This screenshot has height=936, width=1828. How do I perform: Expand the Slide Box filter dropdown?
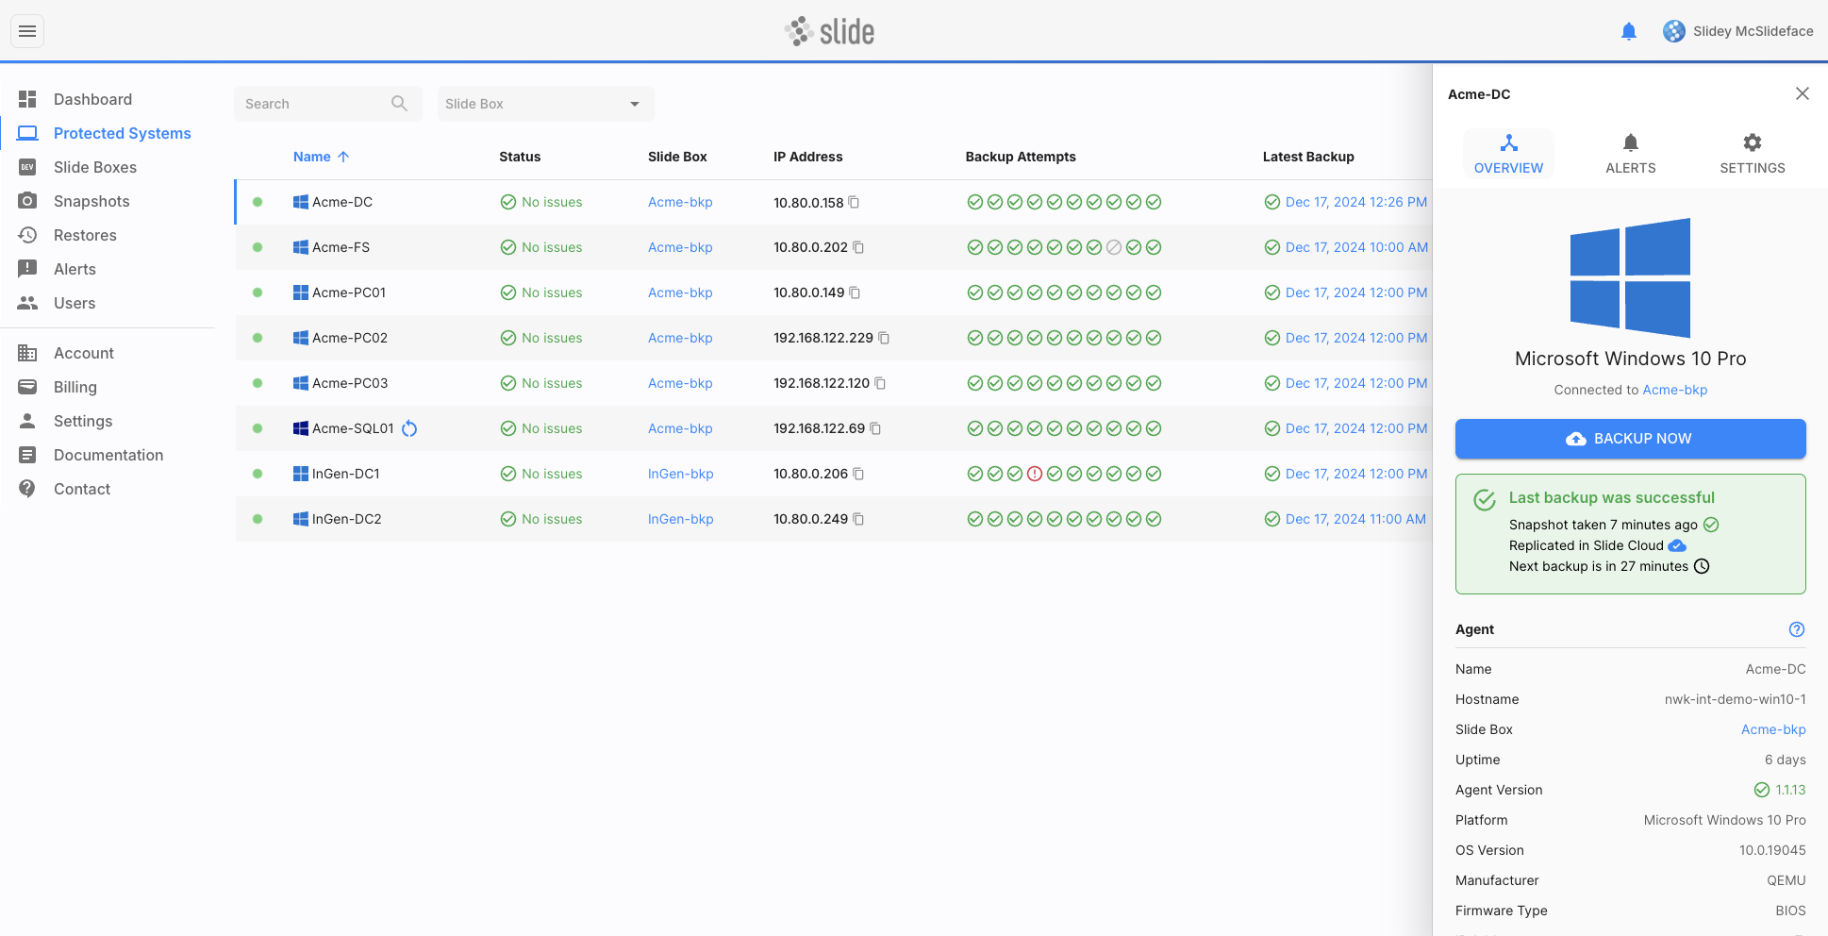tap(545, 104)
